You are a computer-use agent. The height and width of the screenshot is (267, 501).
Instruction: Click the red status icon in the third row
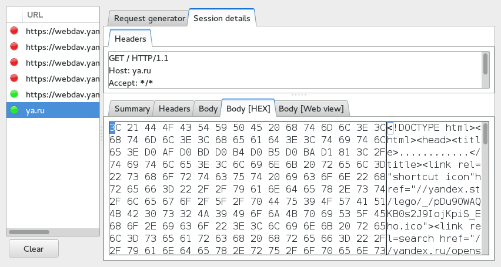coord(15,62)
